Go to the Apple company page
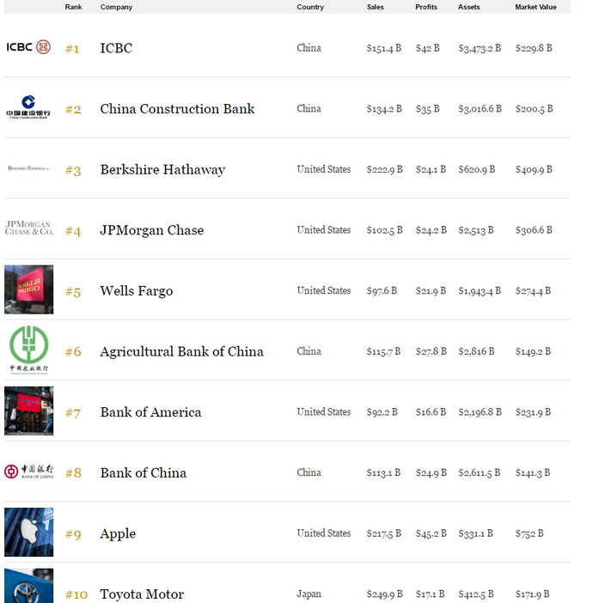This screenshot has width=599, height=603. coord(118,533)
